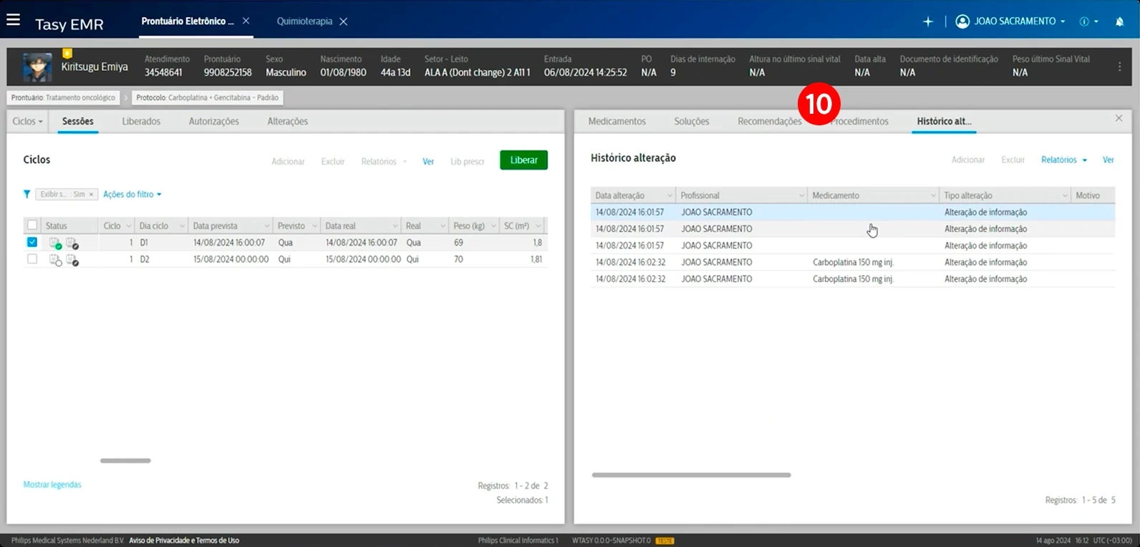The width and height of the screenshot is (1140, 547).
Task: Open the hamburger main menu
Action: 13,21
